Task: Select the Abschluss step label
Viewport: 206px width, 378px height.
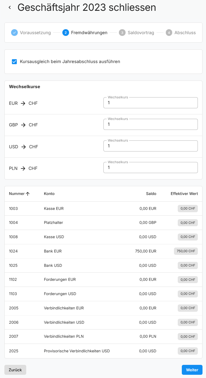Action: (185, 33)
